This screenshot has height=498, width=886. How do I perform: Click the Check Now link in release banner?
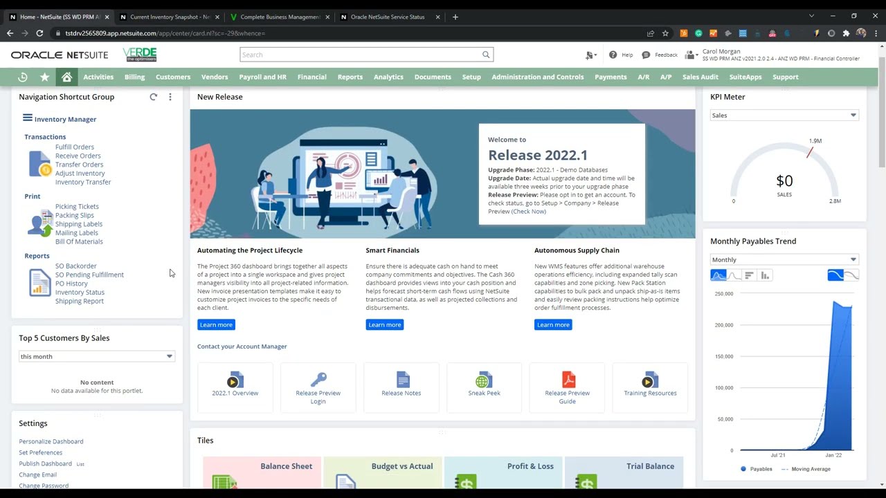[x=529, y=211]
